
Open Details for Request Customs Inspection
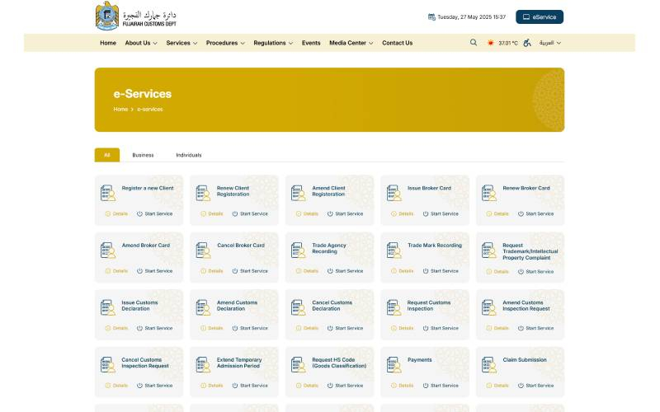point(402,328)
